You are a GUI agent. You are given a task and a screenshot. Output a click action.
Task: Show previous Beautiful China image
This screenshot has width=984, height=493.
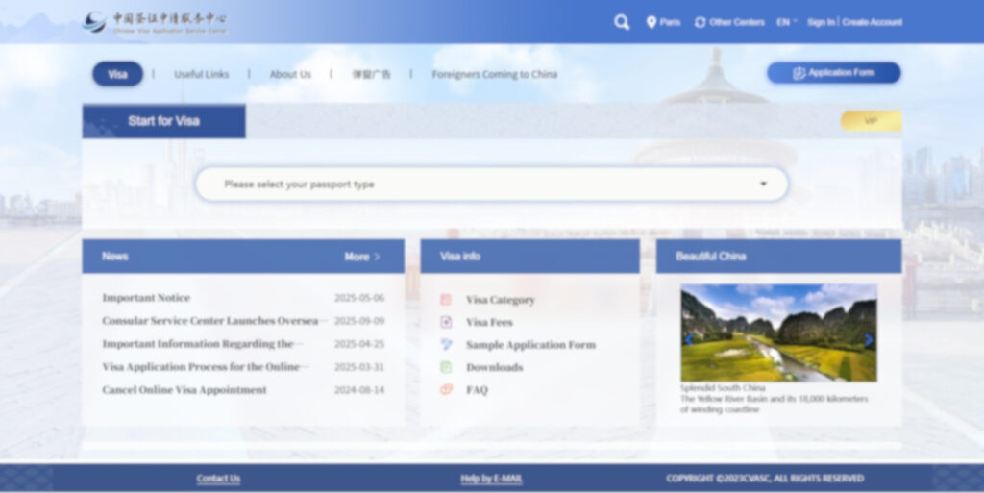click(x=689, y=340)
